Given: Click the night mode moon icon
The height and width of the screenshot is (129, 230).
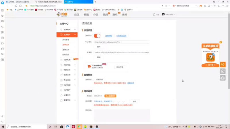Looking at the screenshot, I should click(219, 6).
